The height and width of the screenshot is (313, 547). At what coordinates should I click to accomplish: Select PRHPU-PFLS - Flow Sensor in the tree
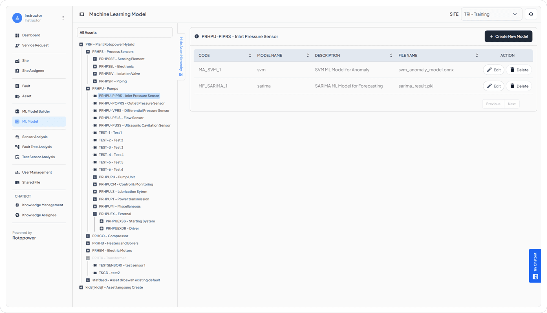coord(121,118)
